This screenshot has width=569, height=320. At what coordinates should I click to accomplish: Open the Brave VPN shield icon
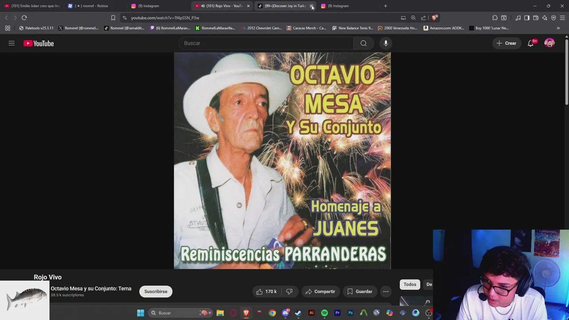pos(553,18)
